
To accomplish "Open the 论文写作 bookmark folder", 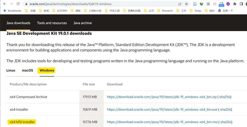I will [60, 11].
